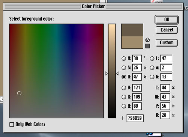Click the vertical brightness slider strip
Image resolution: width=188 pixels, height=137 pixels.
pyautogui.click(x=112, y=71)
